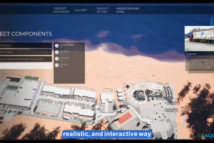Select the Perspective camera radio button
Screen dimensions: 214x143
pos(57,46)
